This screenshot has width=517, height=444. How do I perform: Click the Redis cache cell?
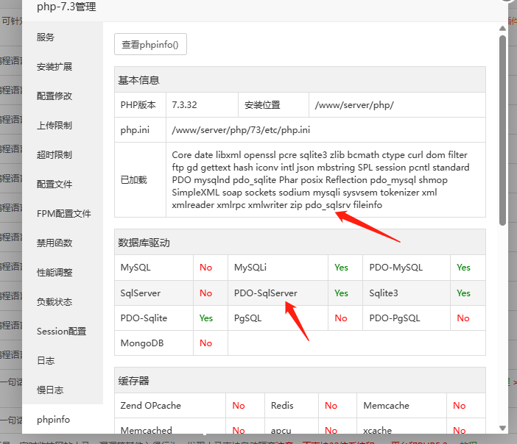pos(292,406)
